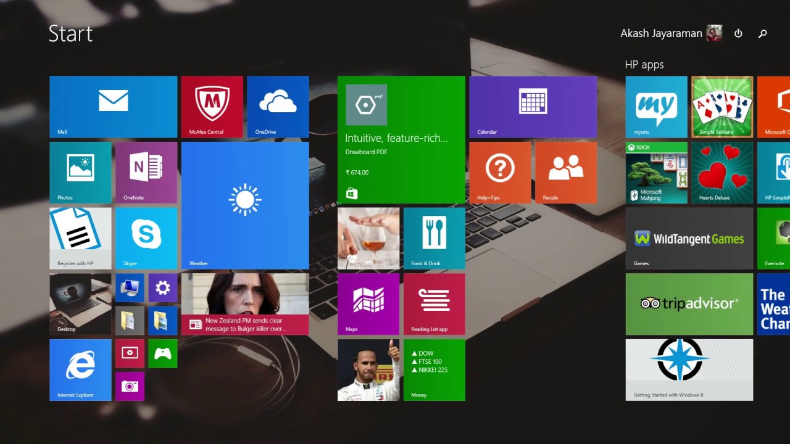The image size is (790, 444).
Task: Open the power options button
Action: click(738, 33)
